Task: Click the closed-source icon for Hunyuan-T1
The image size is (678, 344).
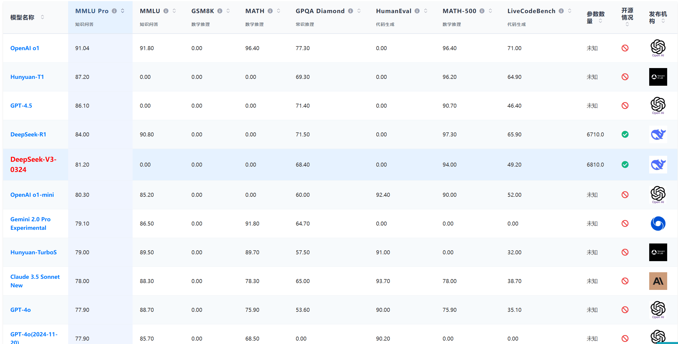Action: tap(625, 77)
